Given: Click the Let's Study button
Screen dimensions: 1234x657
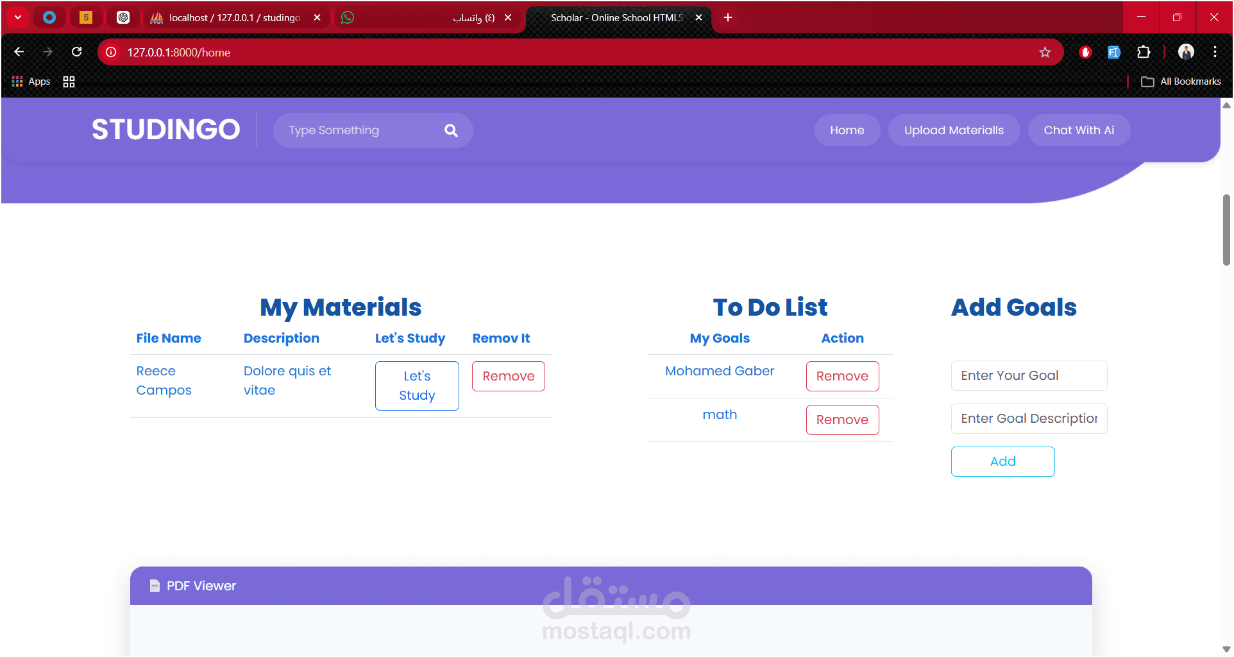Looking at the screenshot, I should 417,386.
